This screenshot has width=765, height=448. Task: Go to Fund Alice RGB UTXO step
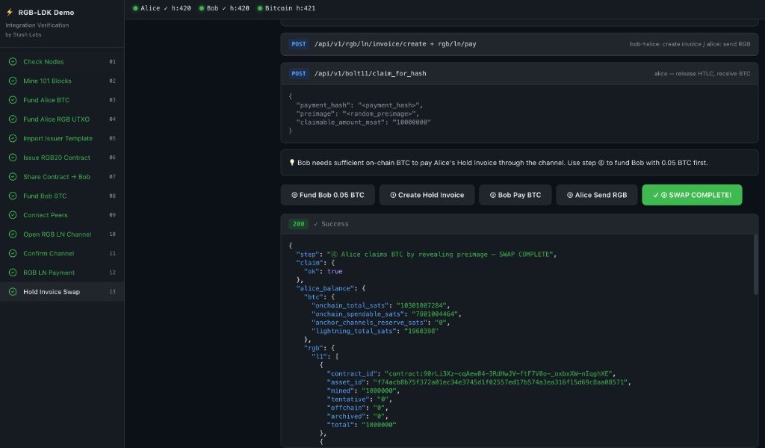(x=62, y=119)
